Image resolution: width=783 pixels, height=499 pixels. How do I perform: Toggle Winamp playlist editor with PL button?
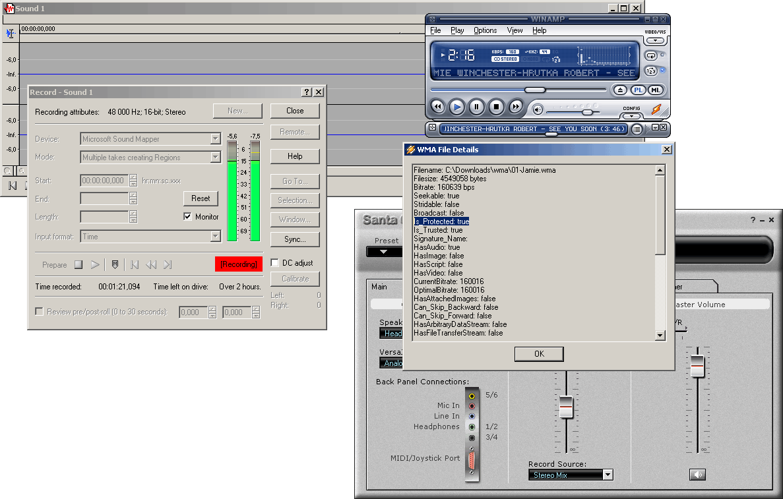point(638,90)
